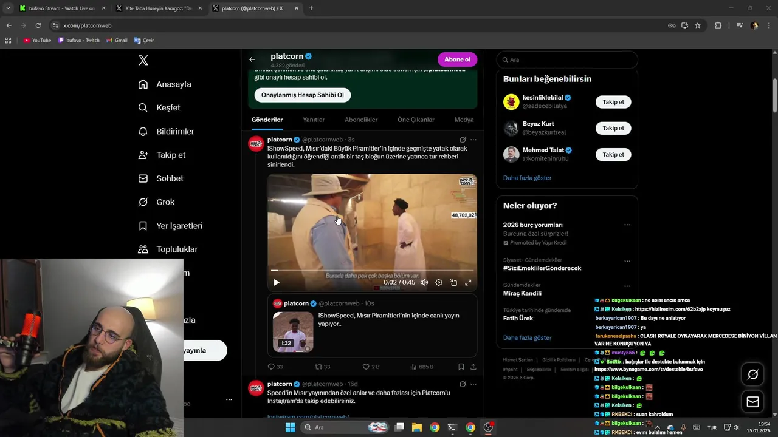Mute the video volume
This screenshot has width=778, height=437.
[x=424, y=282]
